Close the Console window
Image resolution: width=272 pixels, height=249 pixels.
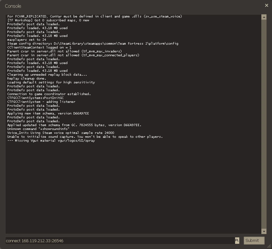266,5
